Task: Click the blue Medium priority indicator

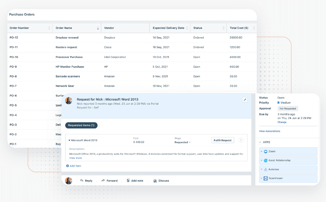Action: (x=279, y=103)
